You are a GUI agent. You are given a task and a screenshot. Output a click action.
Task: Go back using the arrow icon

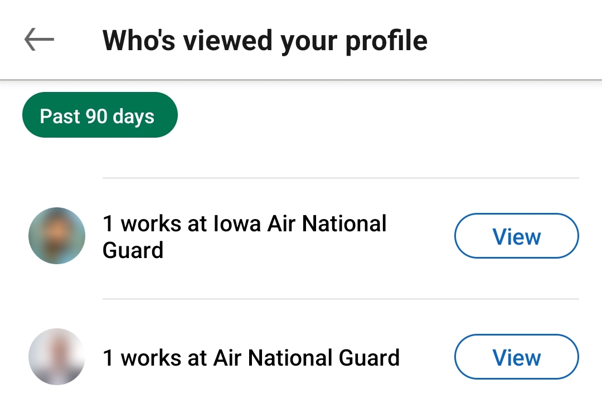tap(39, 40)
